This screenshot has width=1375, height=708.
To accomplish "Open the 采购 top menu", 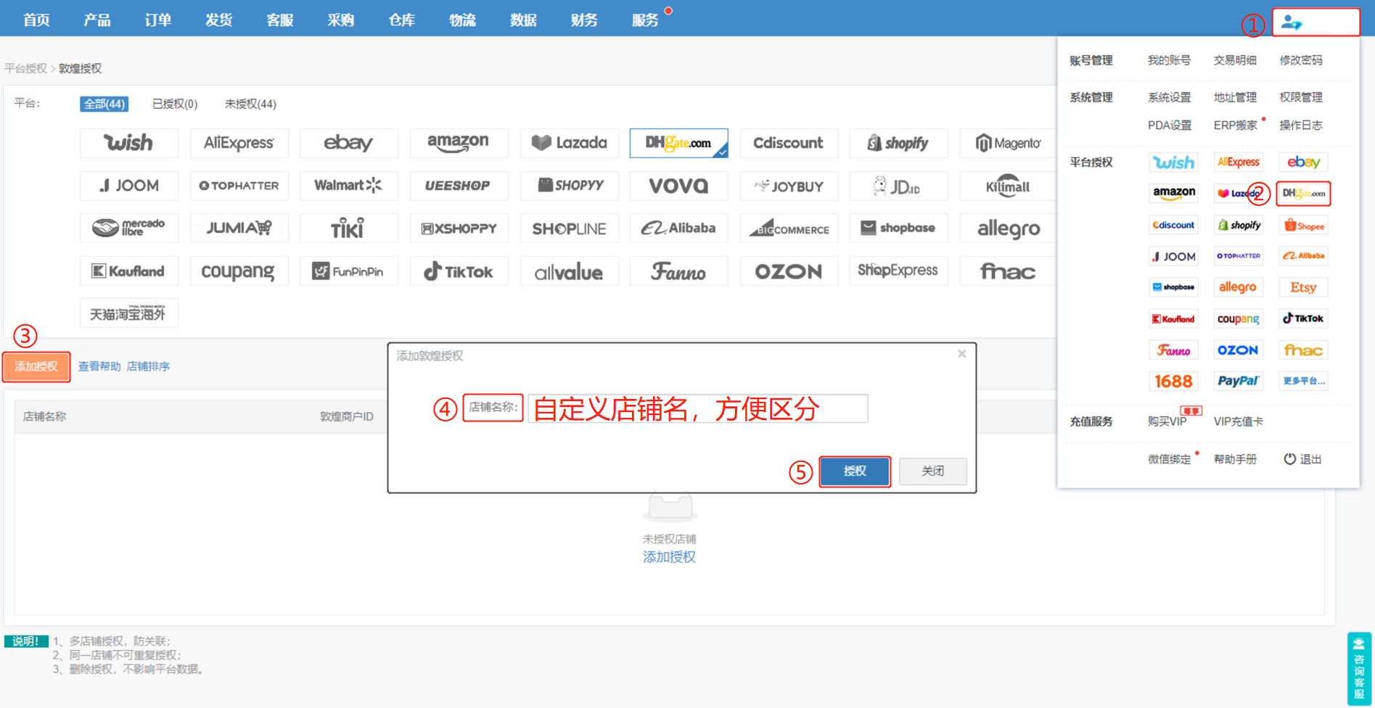I will 341,20.
